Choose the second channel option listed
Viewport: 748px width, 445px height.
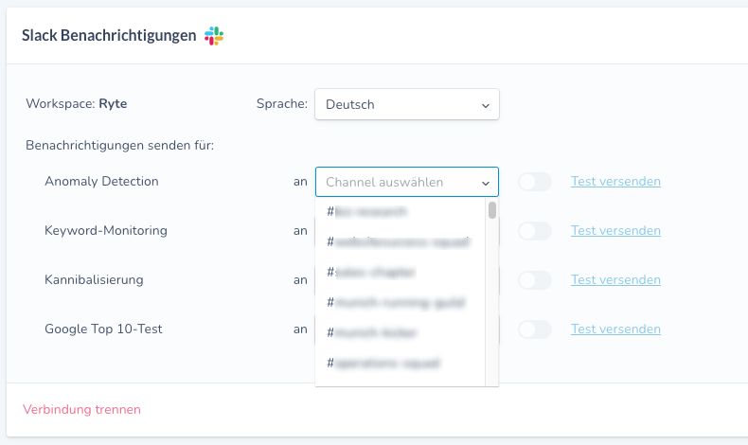tap(399, 241)
